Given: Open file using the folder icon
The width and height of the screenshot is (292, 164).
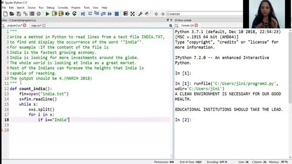Looking at the screenshot, I should pyautogui.click(x=12, y=14).
